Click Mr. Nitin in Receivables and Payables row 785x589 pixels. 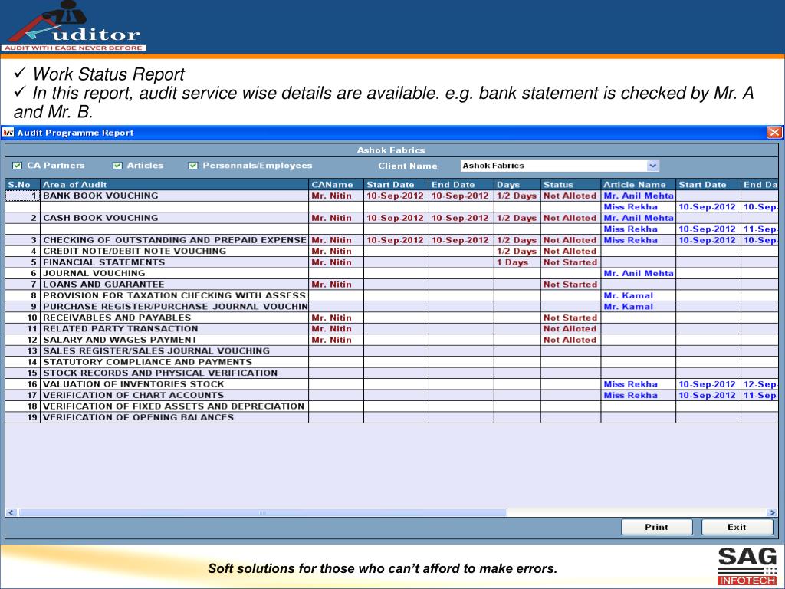click(336, 318)
